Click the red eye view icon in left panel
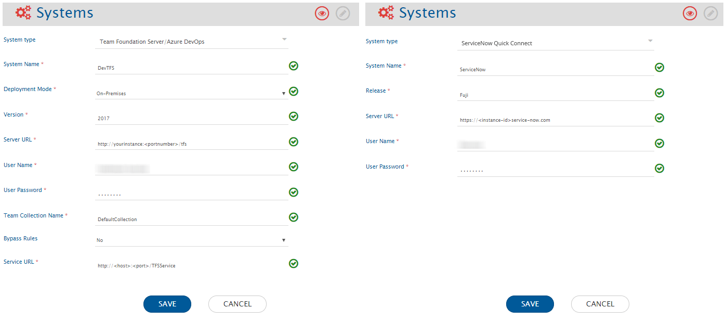The image size is (726, 321). [x=322, y=14]
